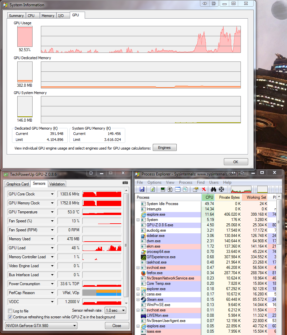Enable the Log to file checkbox
287x335 pixels.
click(10, 311)
